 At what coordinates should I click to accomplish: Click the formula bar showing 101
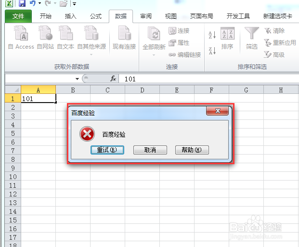point(209,79)
